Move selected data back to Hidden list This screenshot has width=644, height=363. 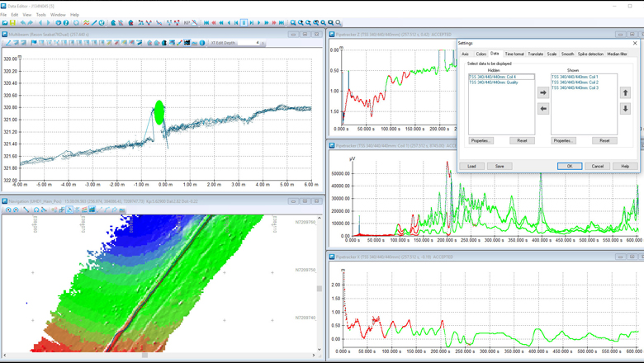tap(543, 109)
